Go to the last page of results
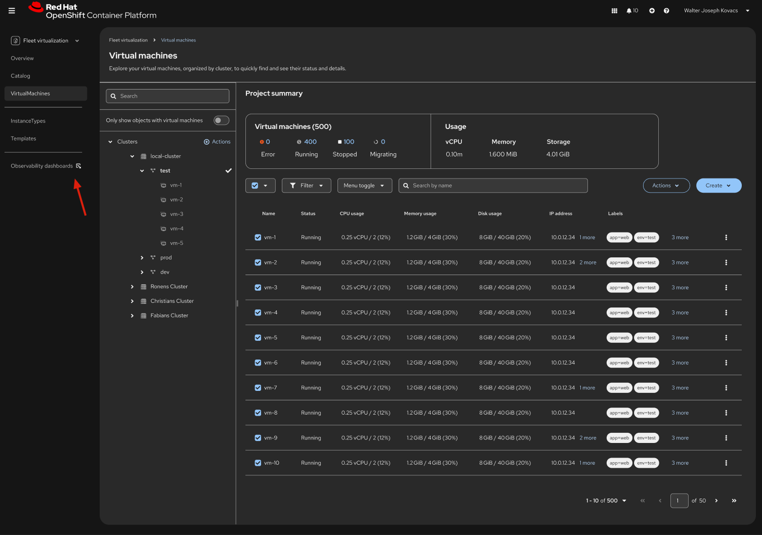Image resolution: width=762 pixels, height=535 pixels. 734,501
